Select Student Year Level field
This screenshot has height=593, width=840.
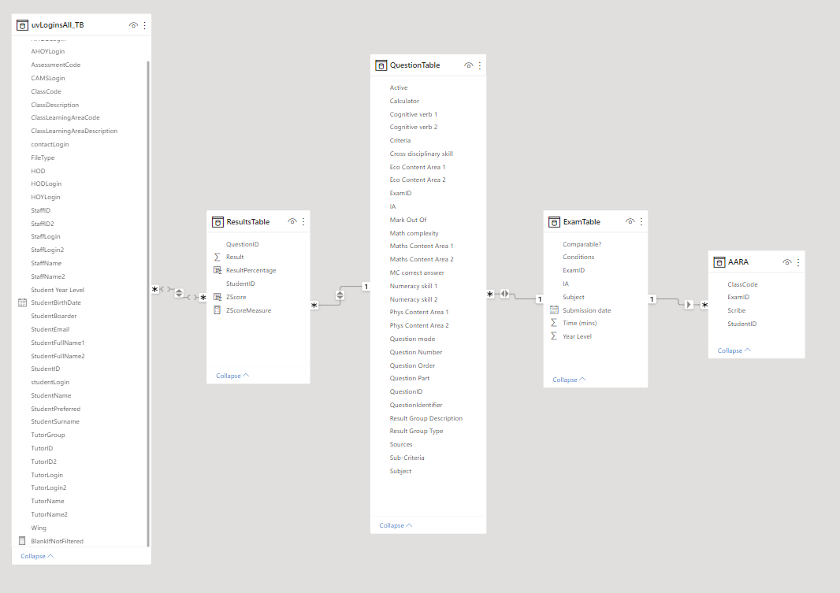tap(58, 290)
